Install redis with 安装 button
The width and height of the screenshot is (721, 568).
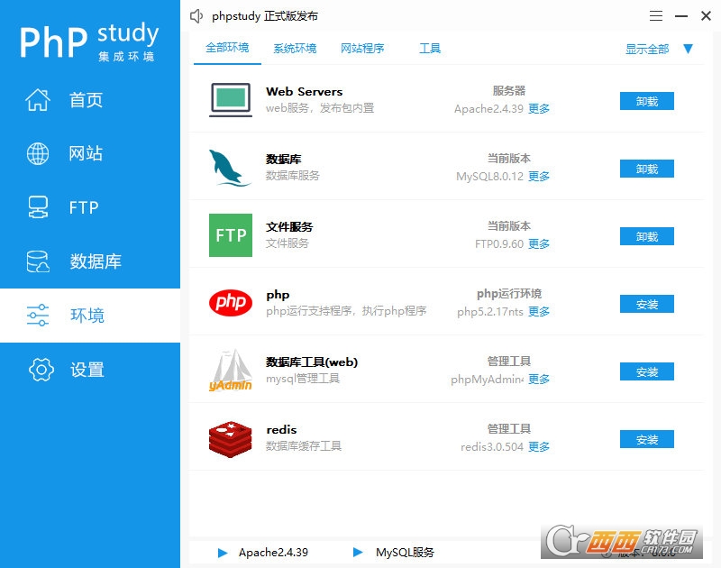(647, 439)
